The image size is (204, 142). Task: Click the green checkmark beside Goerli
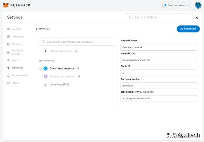[x=41, y=68]
